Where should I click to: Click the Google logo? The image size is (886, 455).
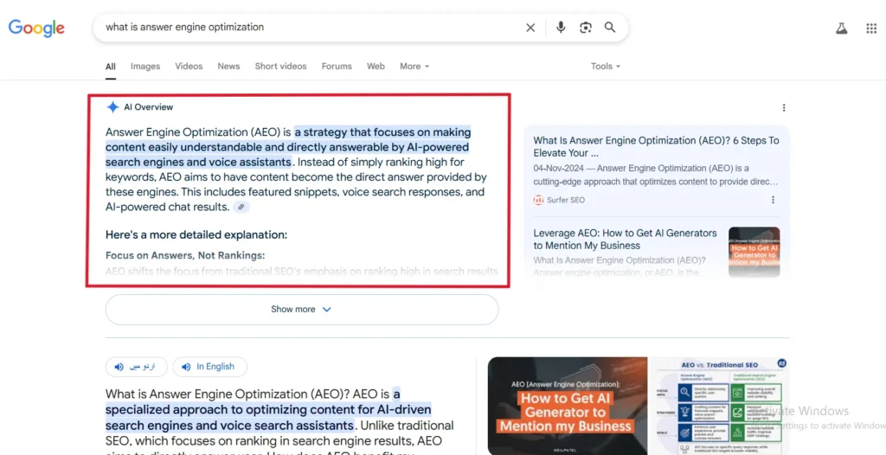click(36, 28)
